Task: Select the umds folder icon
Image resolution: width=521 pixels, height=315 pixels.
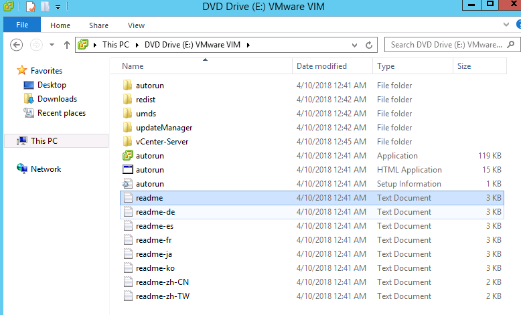Action: pos(127,113)
